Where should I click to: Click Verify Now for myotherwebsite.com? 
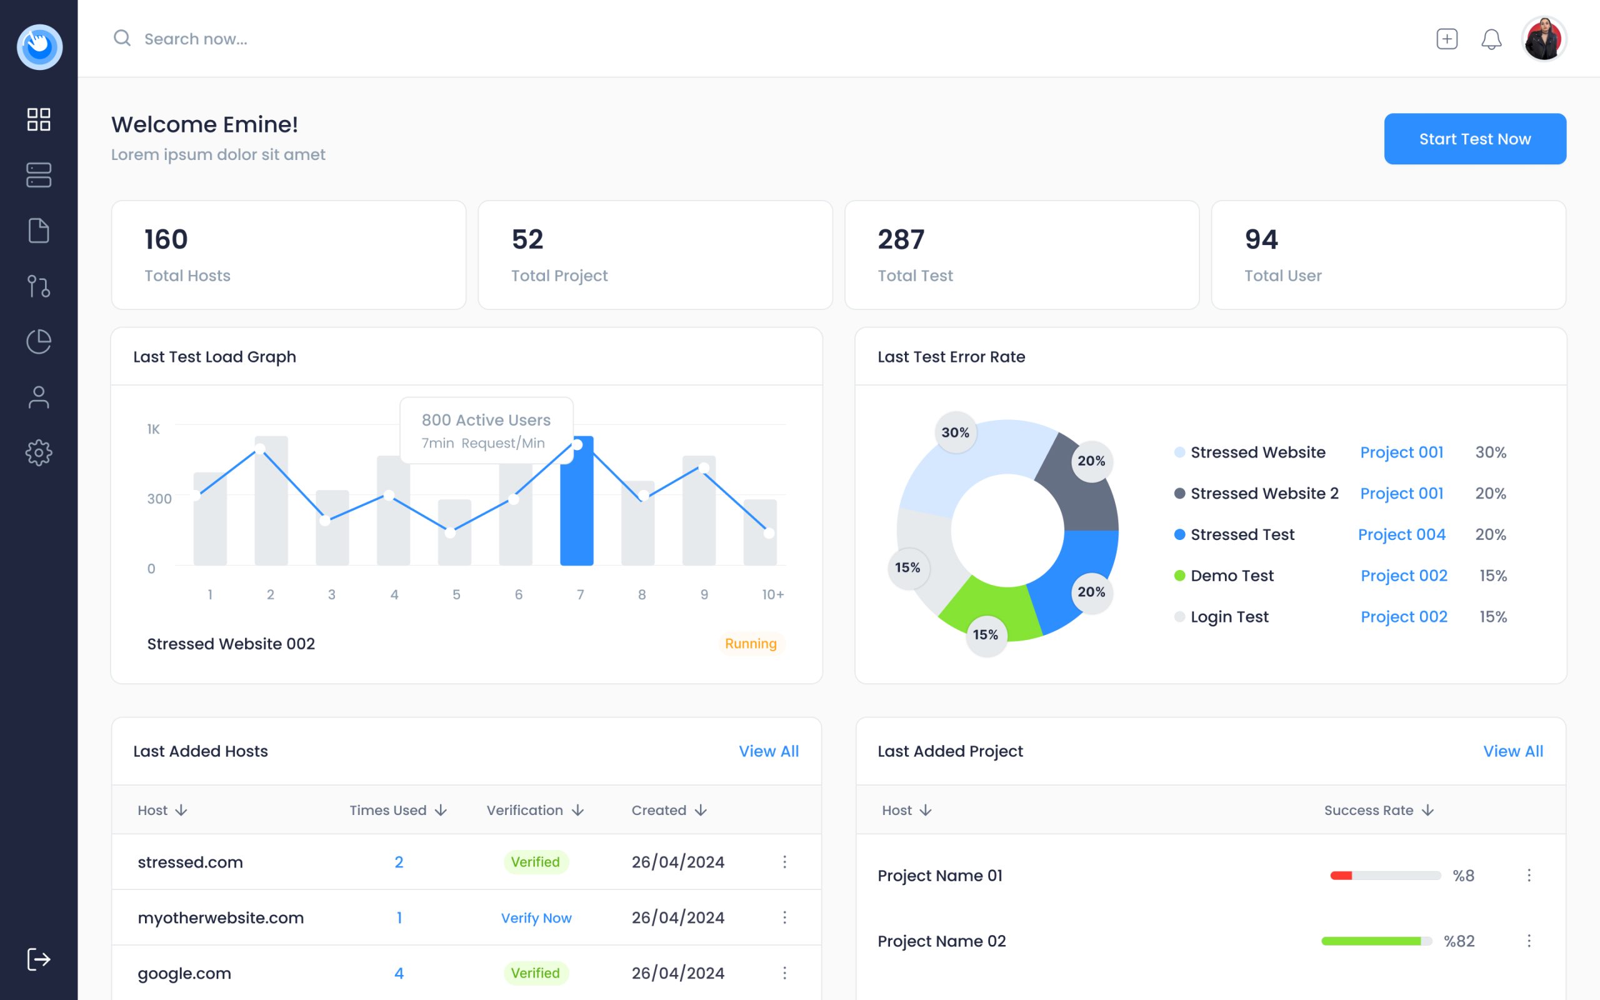(536, 917)
